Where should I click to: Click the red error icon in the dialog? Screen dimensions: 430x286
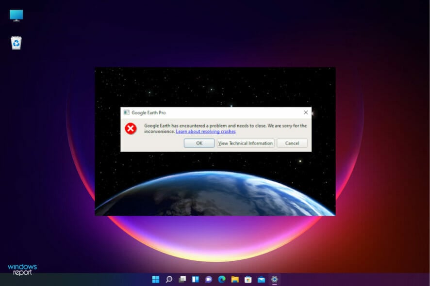[131, 128]
